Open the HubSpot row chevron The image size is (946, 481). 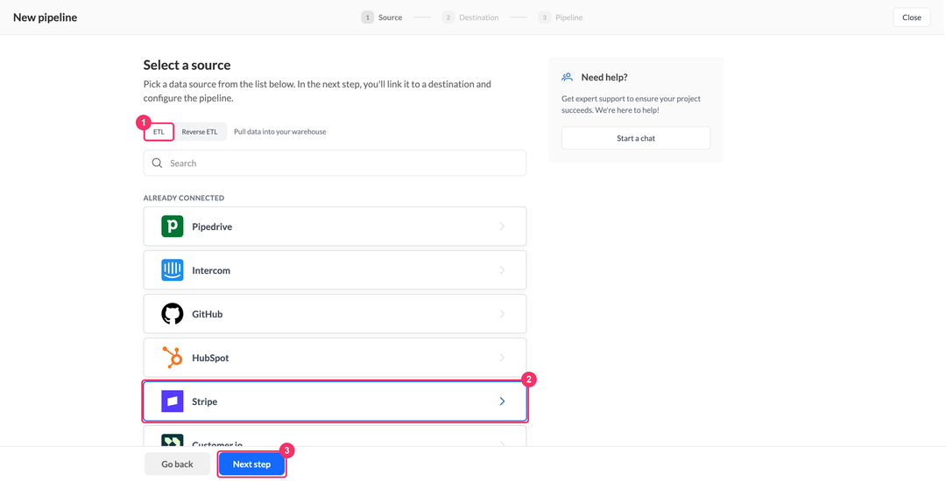[x=502, y=358]
